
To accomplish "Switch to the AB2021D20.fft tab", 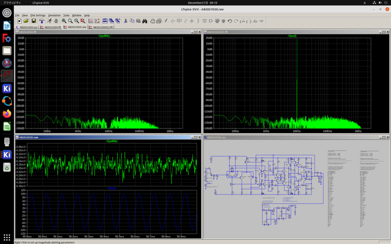I will [51, 27].
